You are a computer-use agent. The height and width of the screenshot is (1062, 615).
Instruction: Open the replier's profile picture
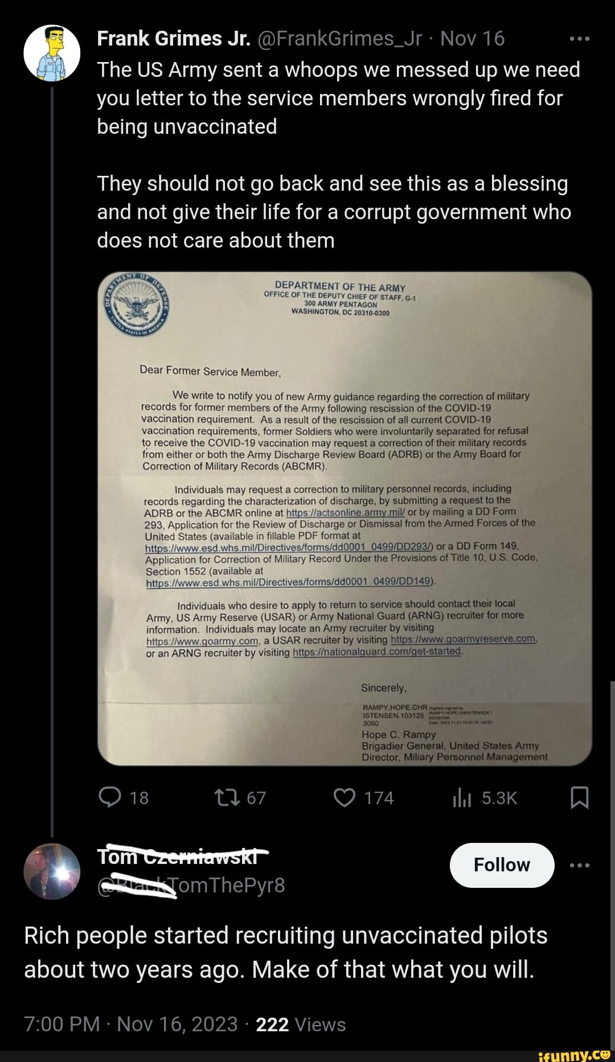52,871
